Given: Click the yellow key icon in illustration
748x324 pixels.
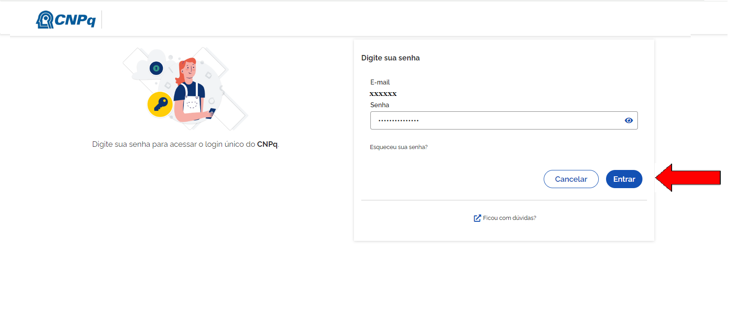Looking at the screenshot, I should pos(160,105).
